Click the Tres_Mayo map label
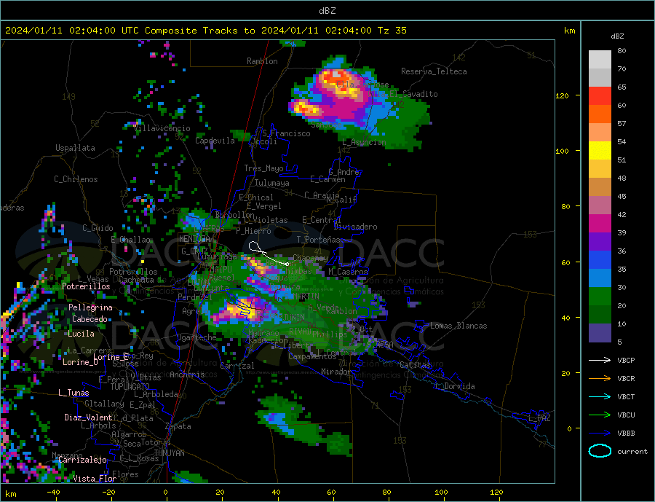The height and width of the screenshot is (502, 655). pyautogui.click(x=263, y=168)
